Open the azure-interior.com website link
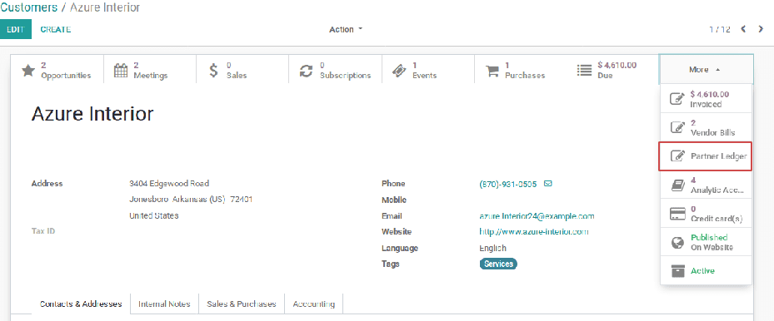774x321 pixels. [534, 231]
